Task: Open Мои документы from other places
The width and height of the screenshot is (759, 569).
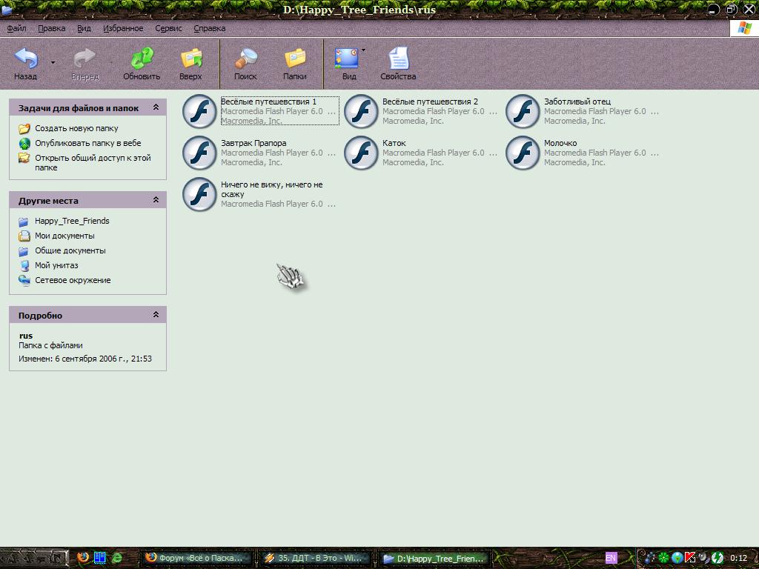Action: pos(64,236)
